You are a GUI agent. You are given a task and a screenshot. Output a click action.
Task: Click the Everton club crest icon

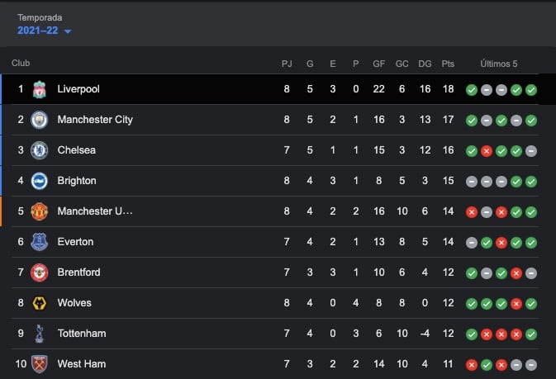coord(39,242)
